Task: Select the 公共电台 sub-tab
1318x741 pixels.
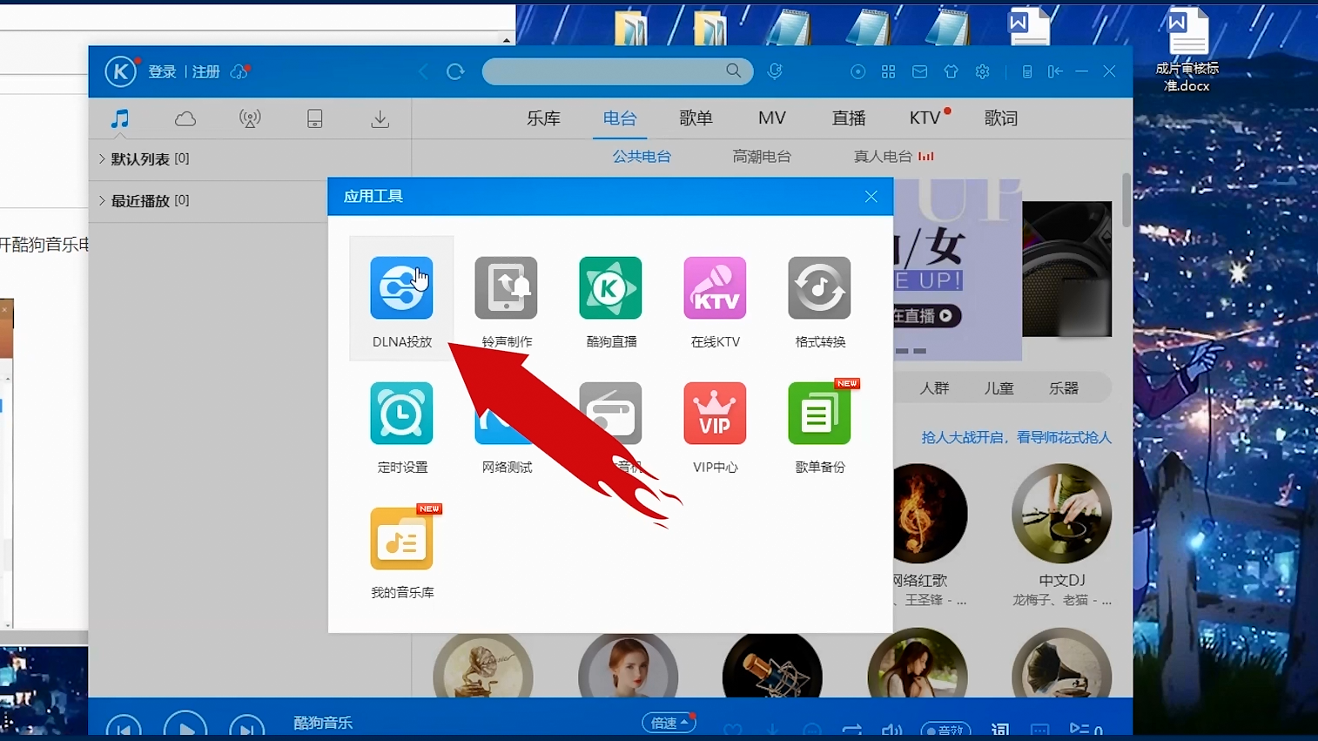Action: click(x=642, y=157)
